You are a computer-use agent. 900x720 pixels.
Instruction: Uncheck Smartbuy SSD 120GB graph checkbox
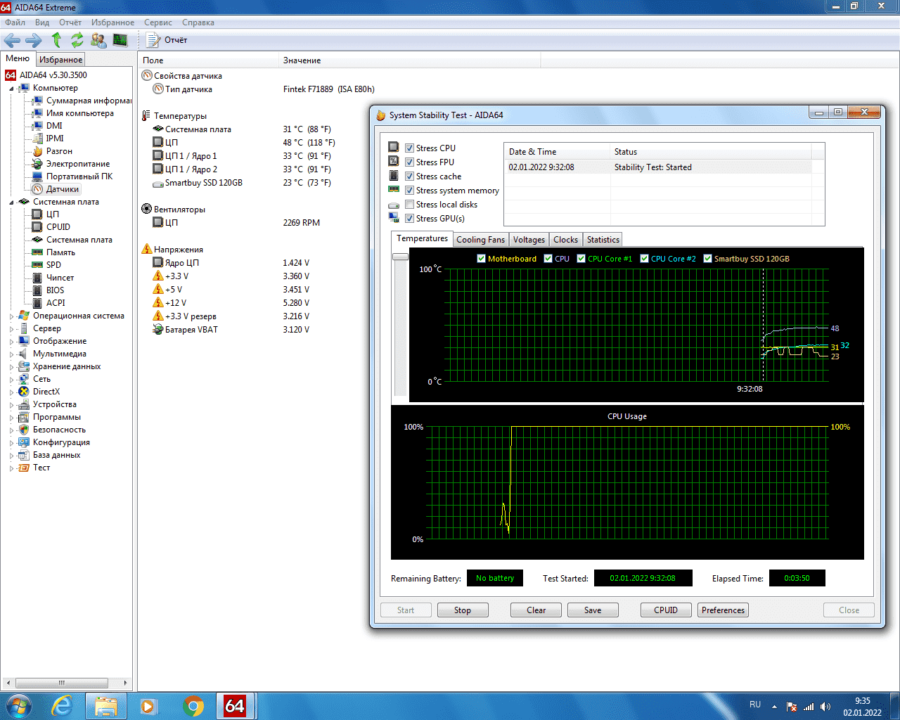pos(707,259)
